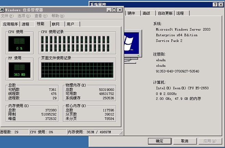The image size is (225, 148).
Task: Open the 高级 tab in System Properties
Action: 148,13
